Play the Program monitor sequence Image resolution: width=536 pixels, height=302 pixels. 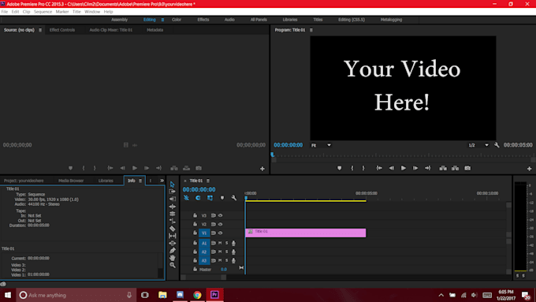(x=404, y=168)
